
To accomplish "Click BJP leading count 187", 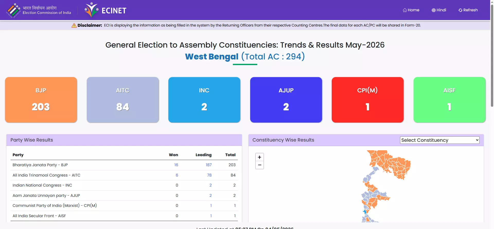I will click(x=209, y=165).
